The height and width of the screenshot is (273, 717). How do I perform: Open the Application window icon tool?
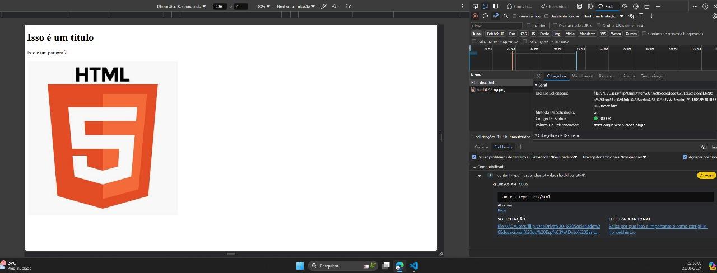(647, 6)
